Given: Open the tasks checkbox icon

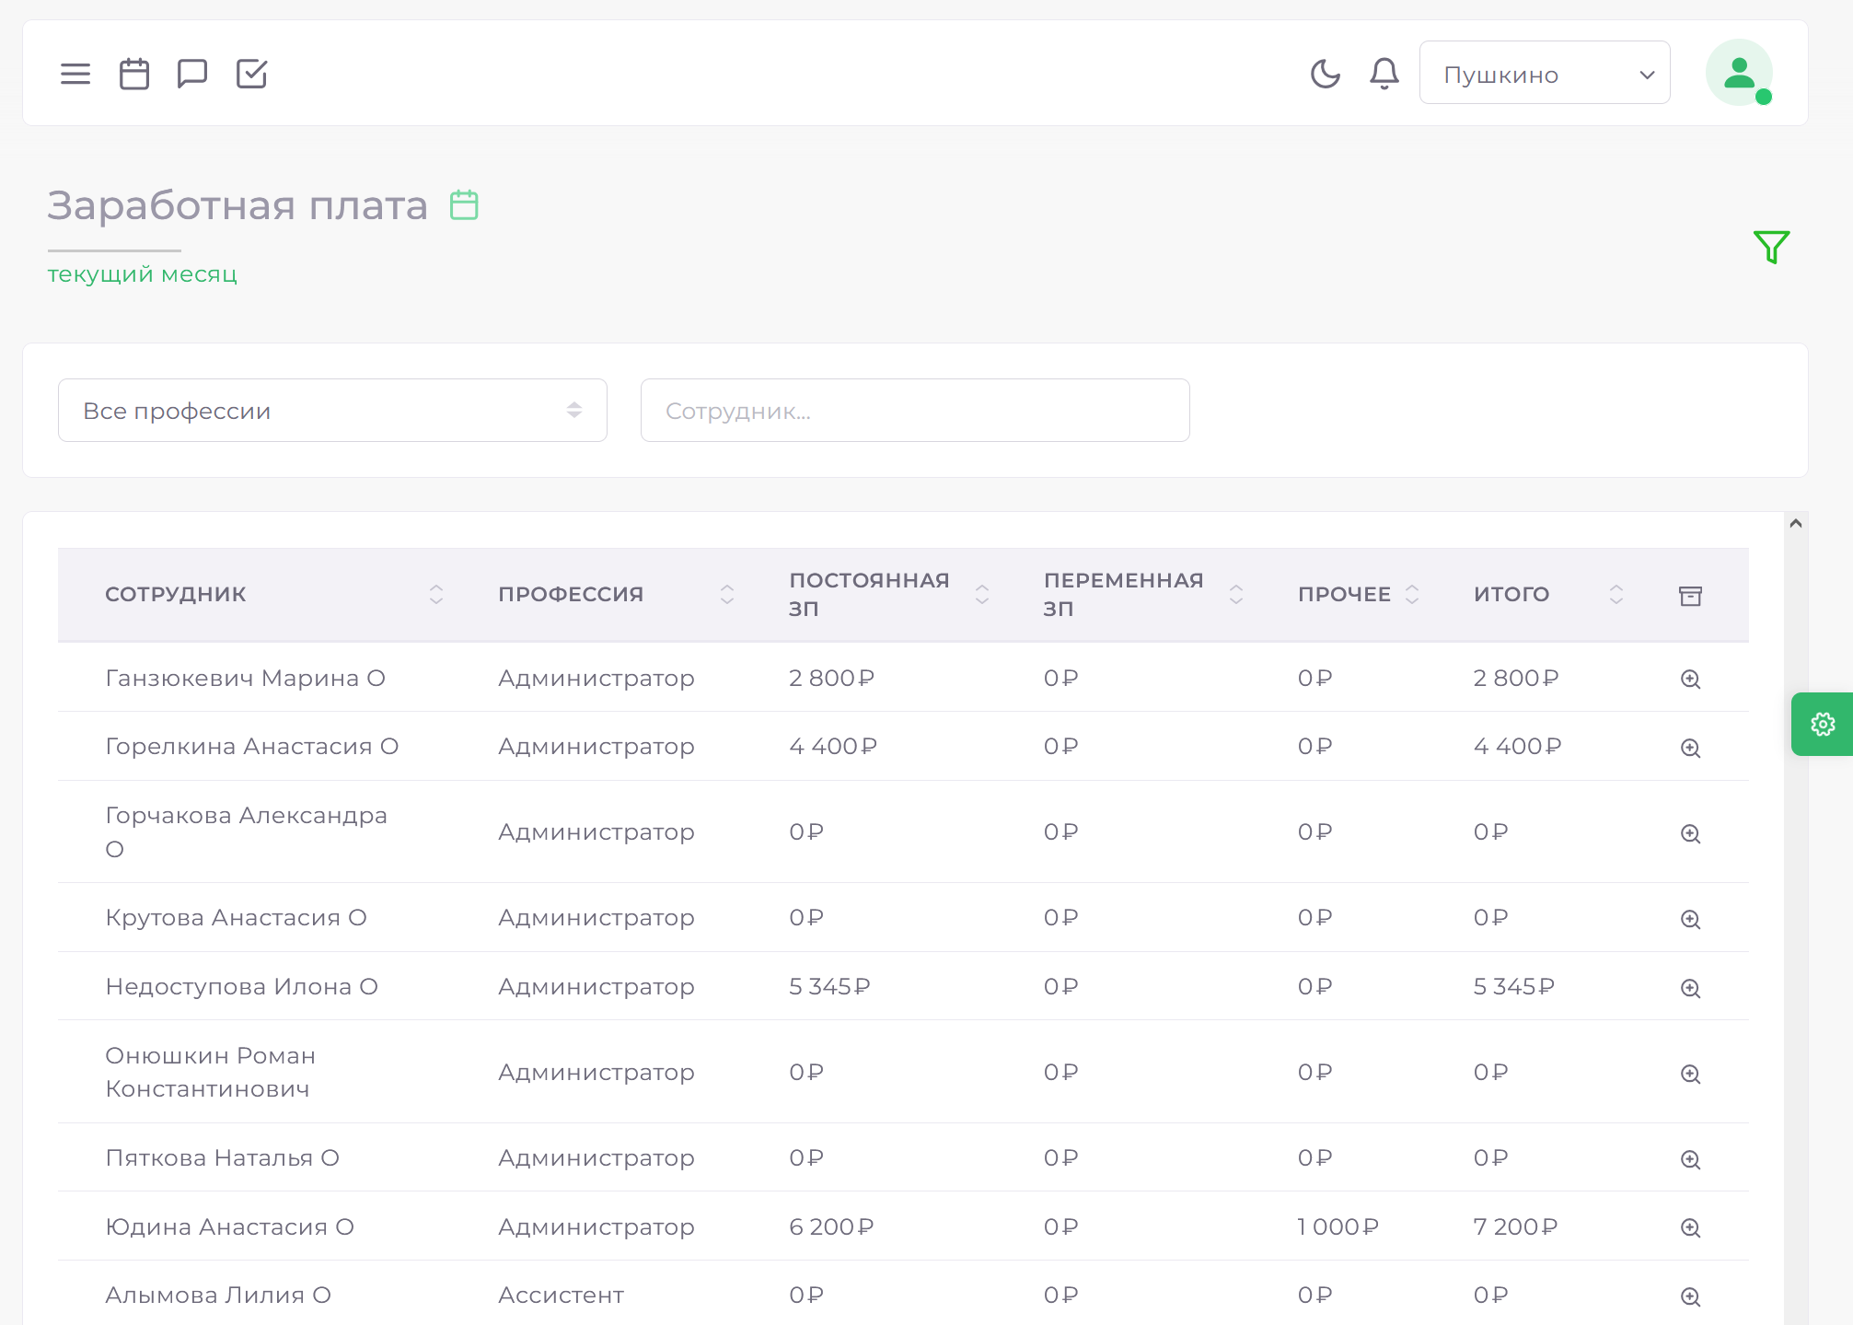Looking at the screenshot, I should [251, 74].
